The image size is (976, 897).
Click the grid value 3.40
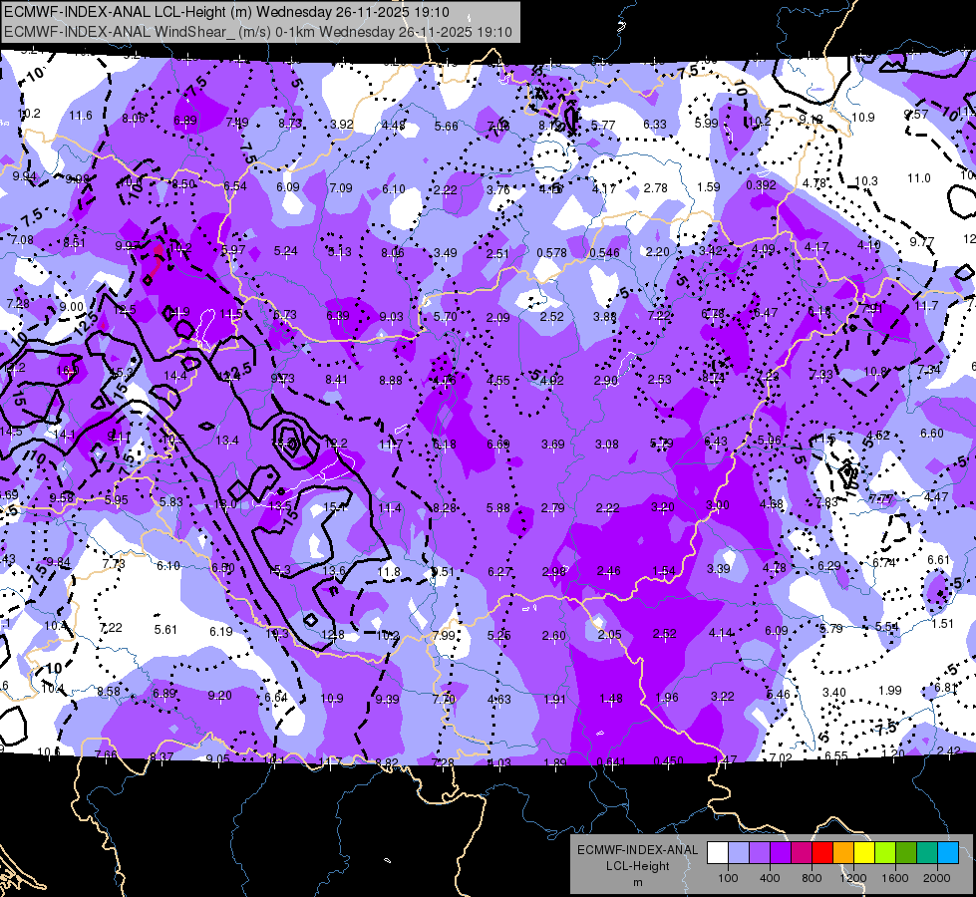834,693
